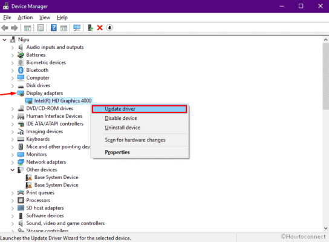This screenshot has height=242, width=329.
Task: Click the Show/Hide Console Tree toolbar icon
Action: [x=27, y=28]
